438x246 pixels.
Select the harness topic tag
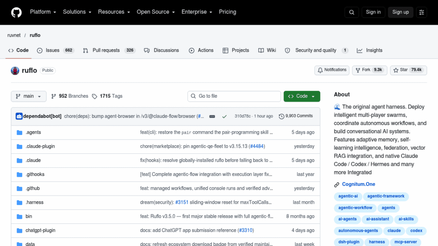pyautogui.click(x=377, y=242)
